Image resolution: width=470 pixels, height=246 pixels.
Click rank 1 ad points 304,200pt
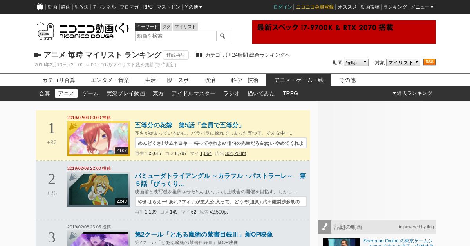235,153
